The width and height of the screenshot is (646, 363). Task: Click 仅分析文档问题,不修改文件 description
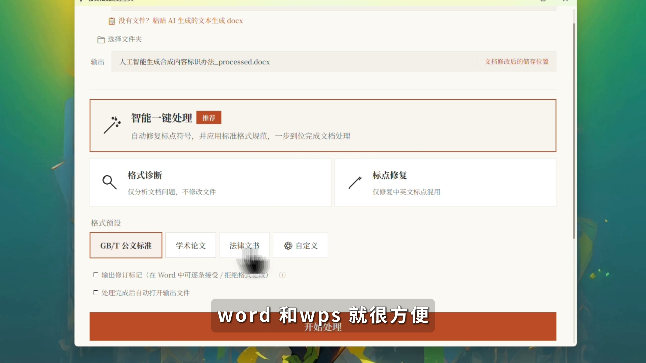[172, 192]
